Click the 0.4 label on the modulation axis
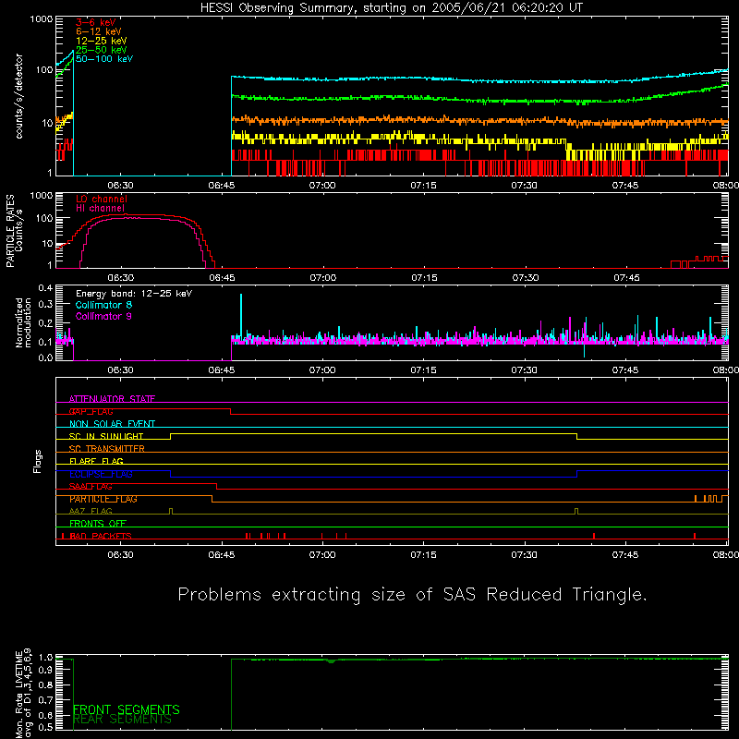The image size is (739, 739). pyautogui.click(x=45, y=288)
